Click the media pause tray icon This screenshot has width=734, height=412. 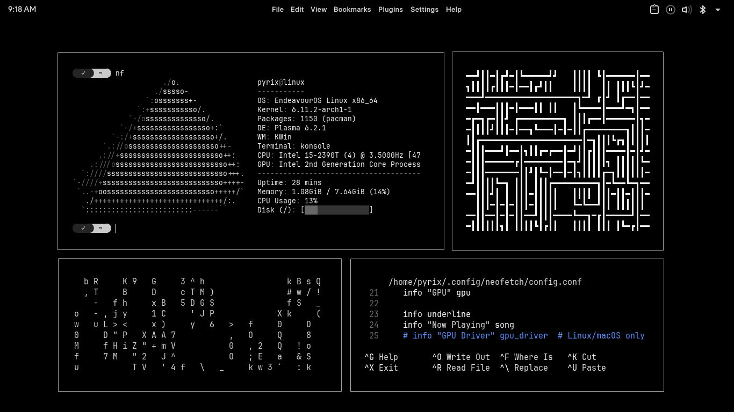670,10
